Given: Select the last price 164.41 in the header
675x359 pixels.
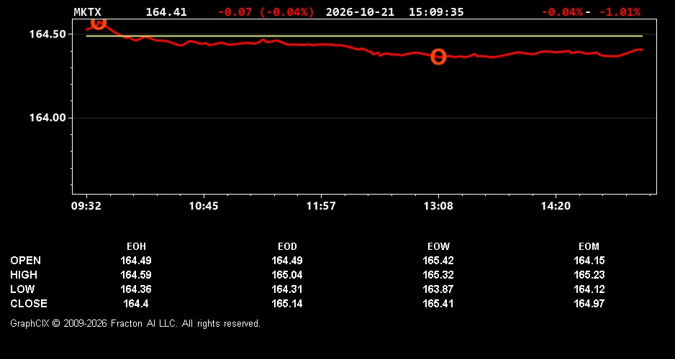Looking at the screenshot, I should point(166,12).
